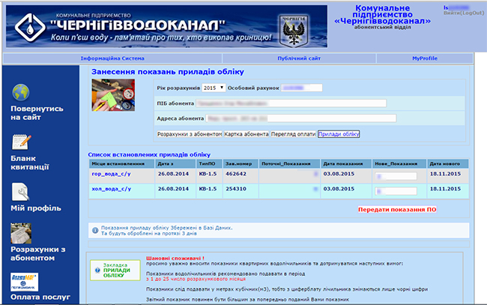This screenshot has height=305, width=487.
Task: Submit readings via Передати показання ПО
Action: (396, 209)
